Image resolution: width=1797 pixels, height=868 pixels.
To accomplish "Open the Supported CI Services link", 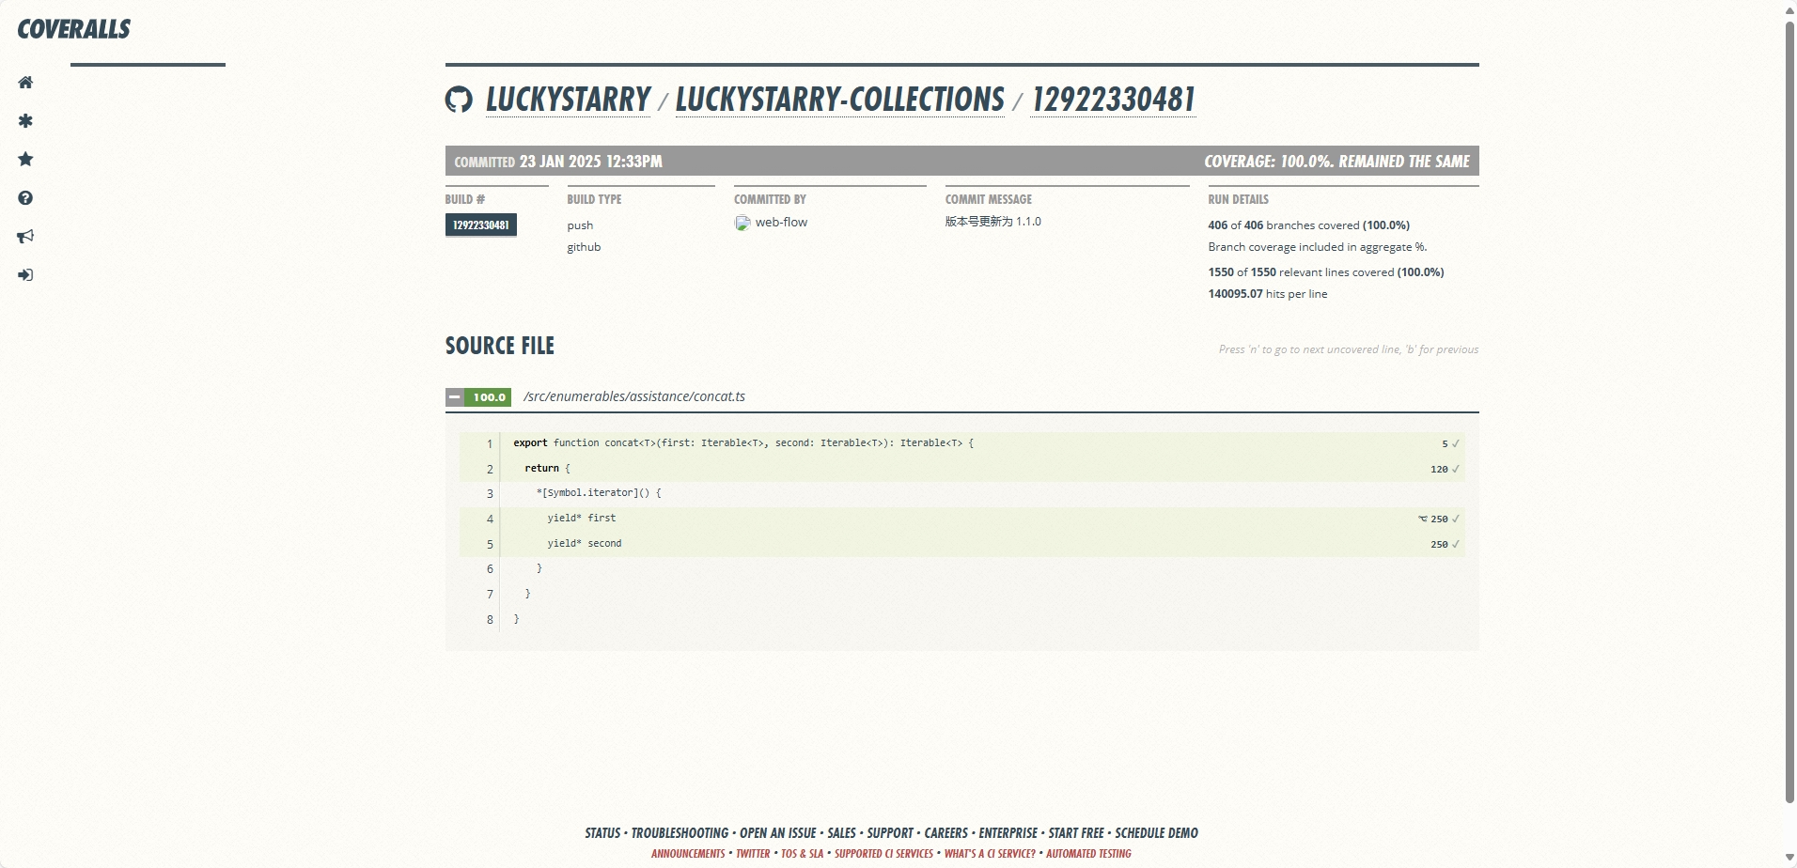I will click(x=883, y=854).
